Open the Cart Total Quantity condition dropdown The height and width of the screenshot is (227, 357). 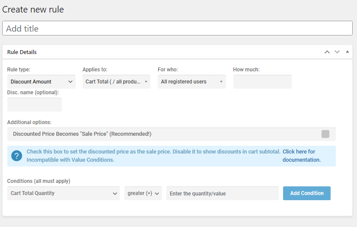tap(64, 193)
